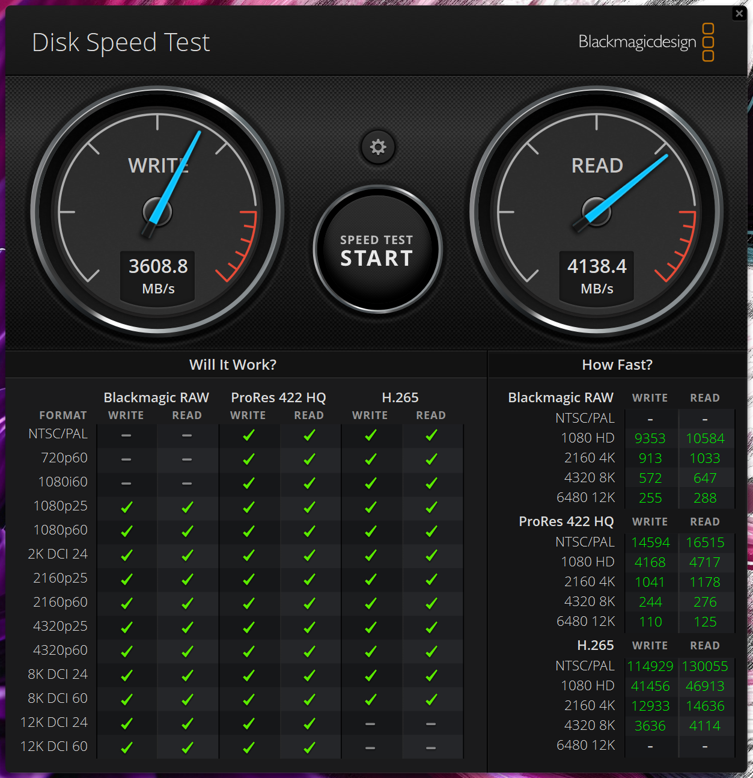This screenshot has height=778, width=753.
Task: Click H.265 write dash for 12K DCI 60
Action: [370, 748]
